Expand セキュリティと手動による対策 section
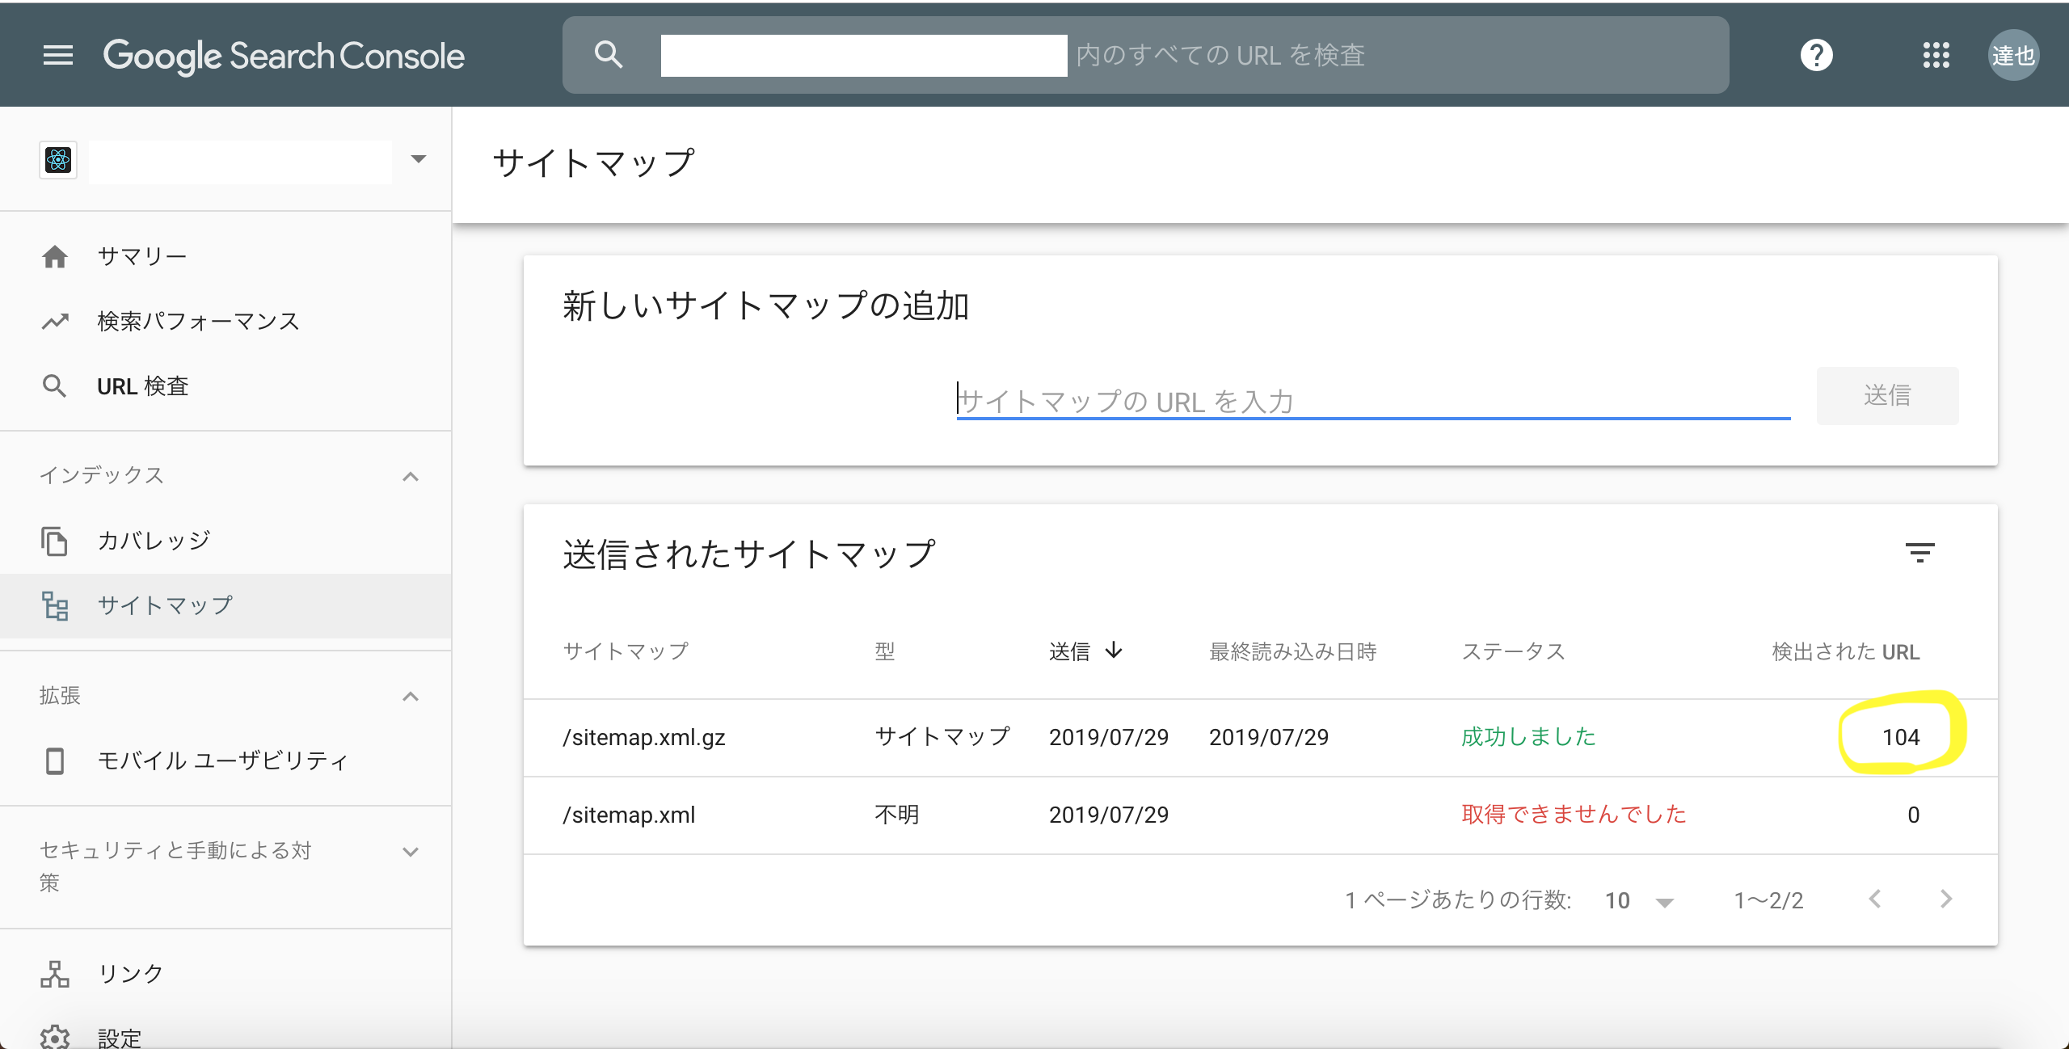The image size is (2069, 1049). [x=411, y=851]
